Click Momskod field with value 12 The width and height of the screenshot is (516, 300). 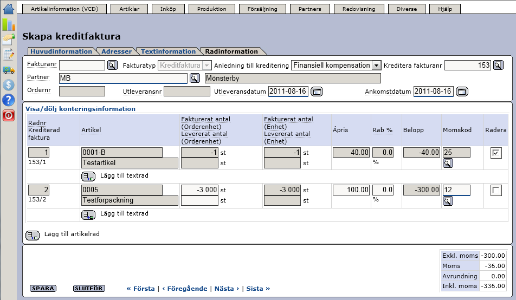click(456, 190)
